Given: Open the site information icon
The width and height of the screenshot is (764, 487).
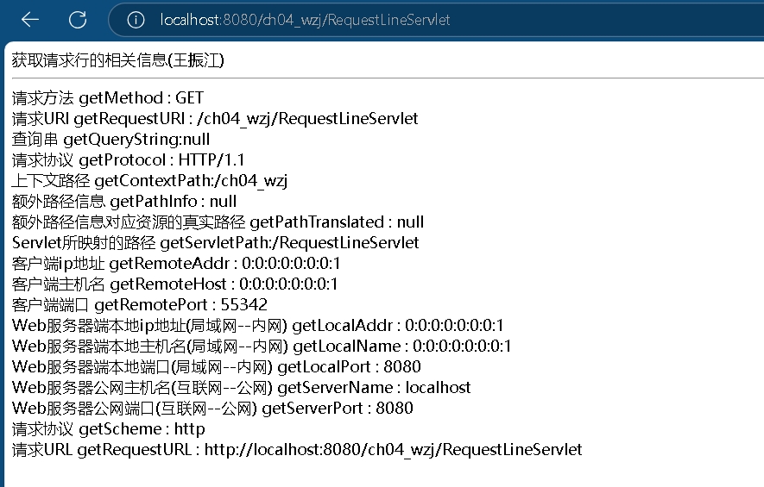Looking at the screenshot, I should pos(136,20).
